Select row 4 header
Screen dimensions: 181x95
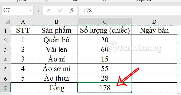5,59
